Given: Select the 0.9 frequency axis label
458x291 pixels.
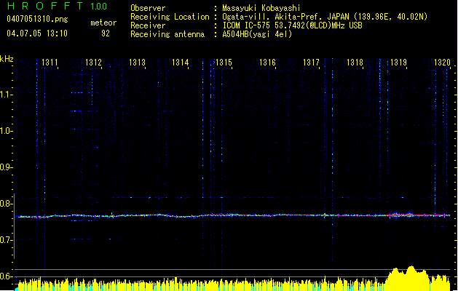Looking at the screenshot, I should (7, 167).
